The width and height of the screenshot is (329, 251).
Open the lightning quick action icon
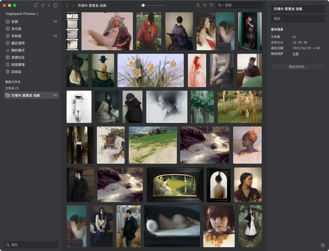pyautogui.click(x=198, y=5)
